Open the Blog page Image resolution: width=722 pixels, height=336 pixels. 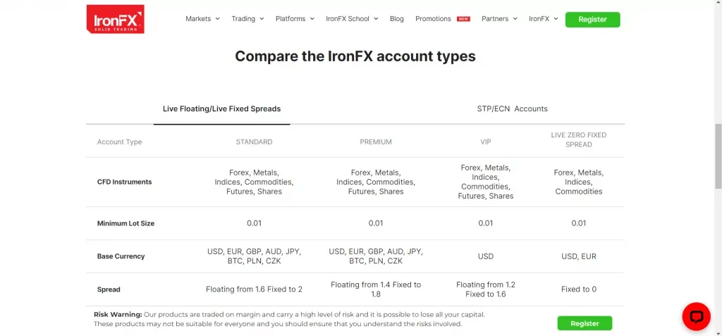396,19
